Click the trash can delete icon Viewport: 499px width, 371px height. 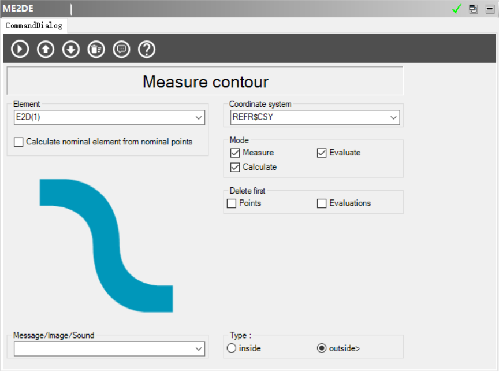pyautogui.click(x=96, y=50)
